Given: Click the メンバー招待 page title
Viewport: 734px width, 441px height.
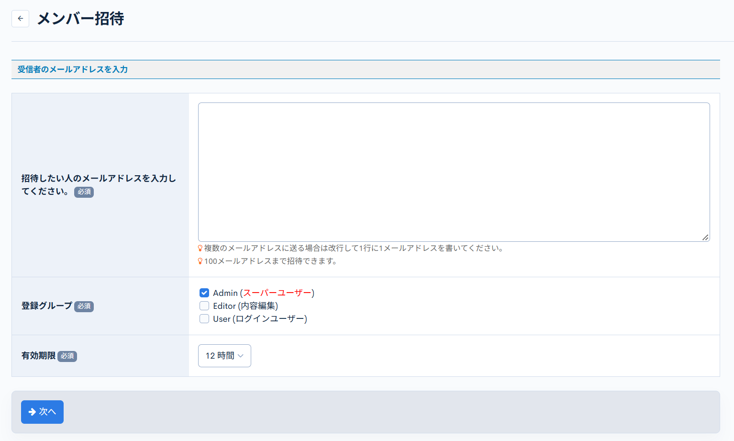Looking at the screenshot, I should [x=81, y=19].
